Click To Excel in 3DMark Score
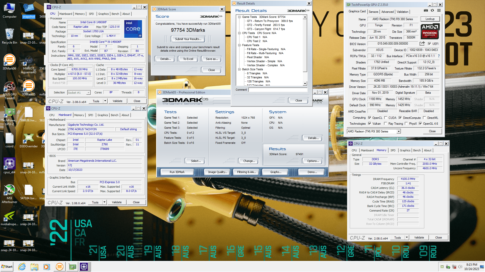This screenshot has height=272, width=485. tap(188, 59)
